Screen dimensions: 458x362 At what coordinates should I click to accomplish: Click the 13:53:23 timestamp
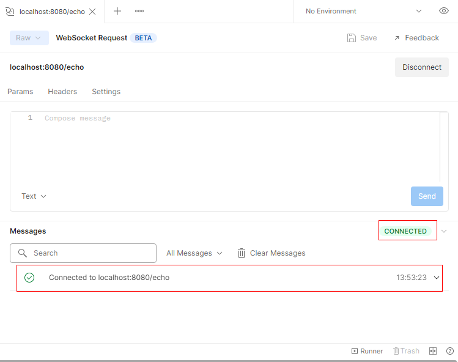click(412, 278)
